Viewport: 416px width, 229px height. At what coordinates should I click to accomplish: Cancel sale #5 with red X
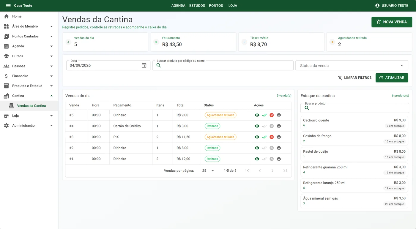coord(272,115)
